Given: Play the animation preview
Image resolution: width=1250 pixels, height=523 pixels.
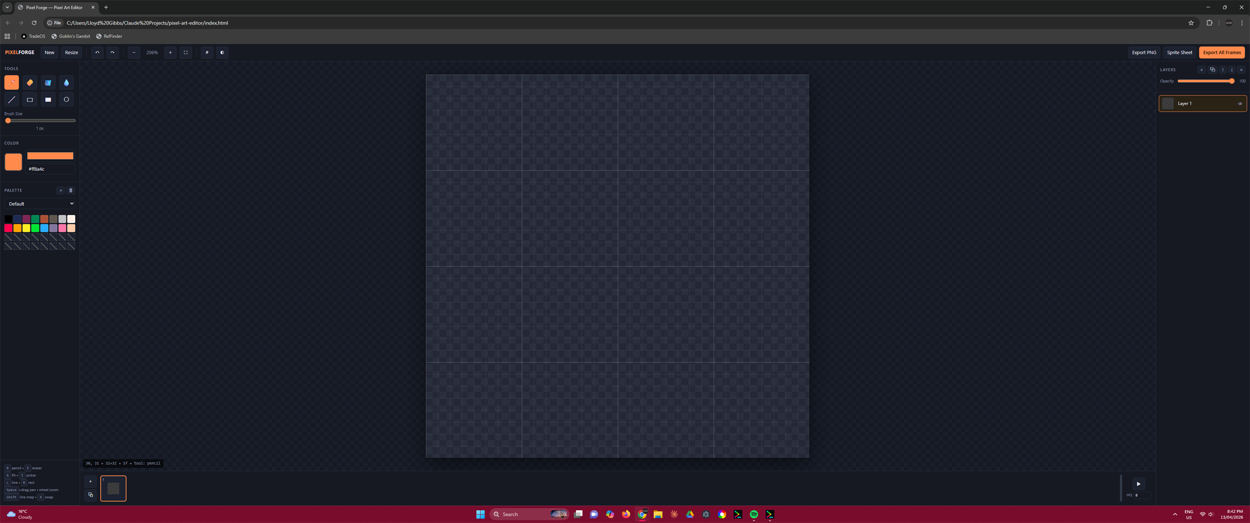Looking at the screenshot, I should [x=1138, y=484].
